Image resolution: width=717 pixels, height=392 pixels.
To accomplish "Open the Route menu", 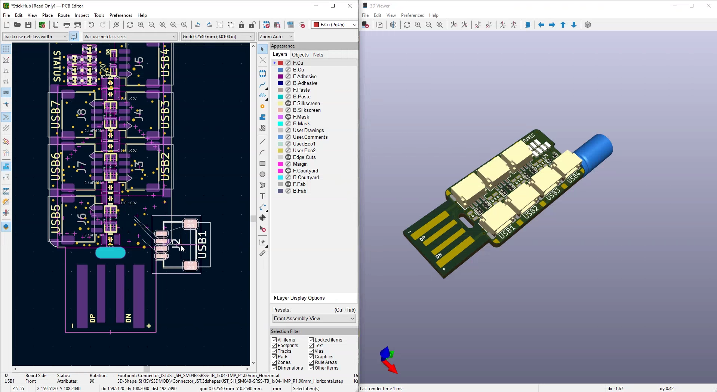I will (x=64, y=15).
